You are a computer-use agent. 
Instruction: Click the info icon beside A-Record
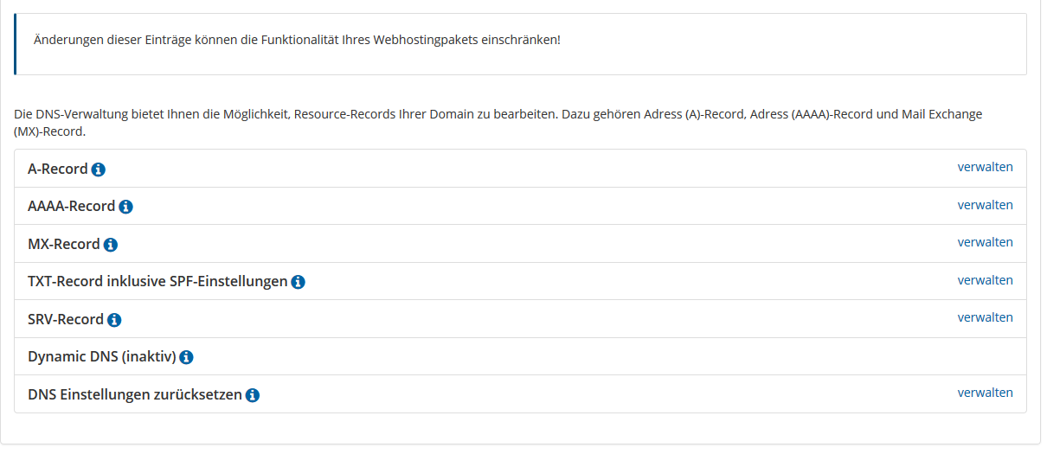point(99,169)
